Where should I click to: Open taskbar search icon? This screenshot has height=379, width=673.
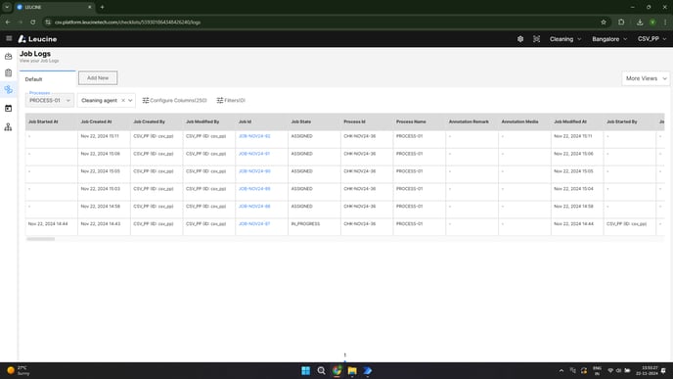[321, 370]
